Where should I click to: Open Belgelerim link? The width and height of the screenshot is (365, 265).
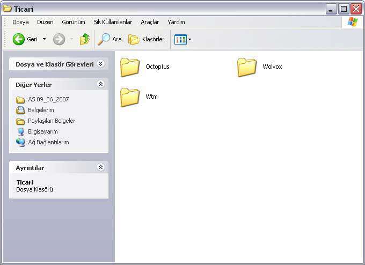pyautogui.click(x=41, y=110)
